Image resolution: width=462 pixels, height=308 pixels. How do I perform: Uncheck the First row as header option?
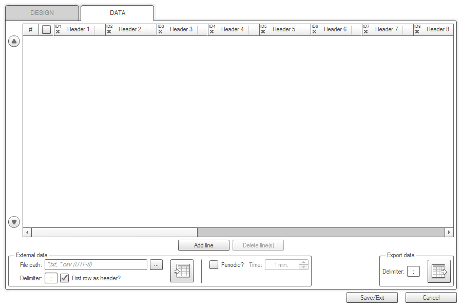click(x=65, y=278)
